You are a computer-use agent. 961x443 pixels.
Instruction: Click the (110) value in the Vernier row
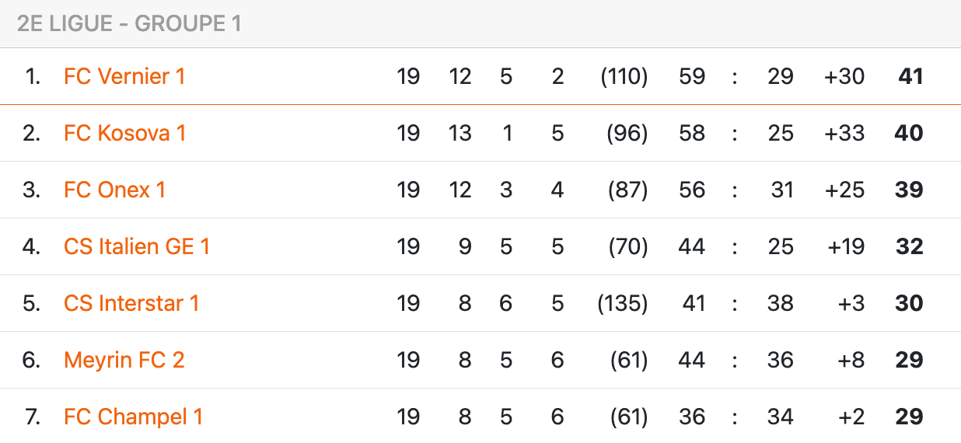624,76
